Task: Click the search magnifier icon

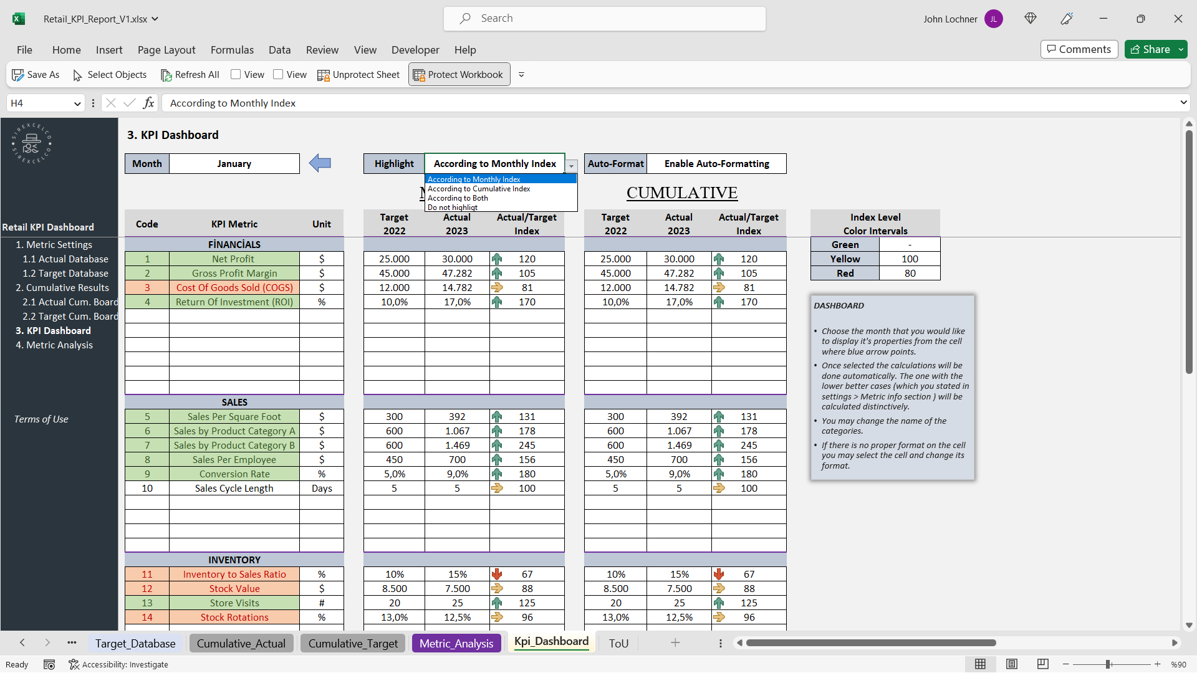Action: pos(465,19)
